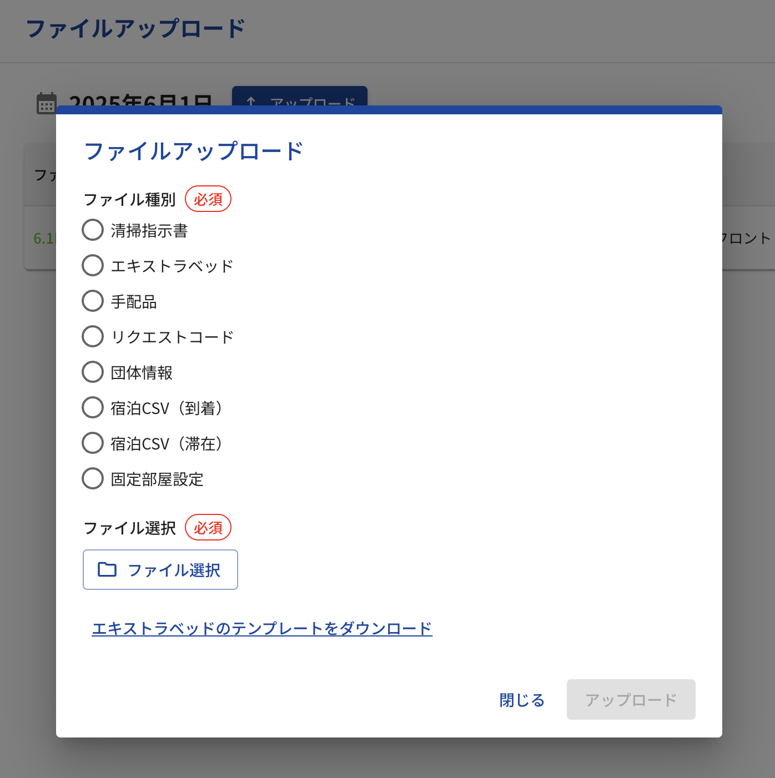Screen dimensions: 775x778
Task: Select the 宿泊CSV（滞在） option
Action: tap(93, 443)
